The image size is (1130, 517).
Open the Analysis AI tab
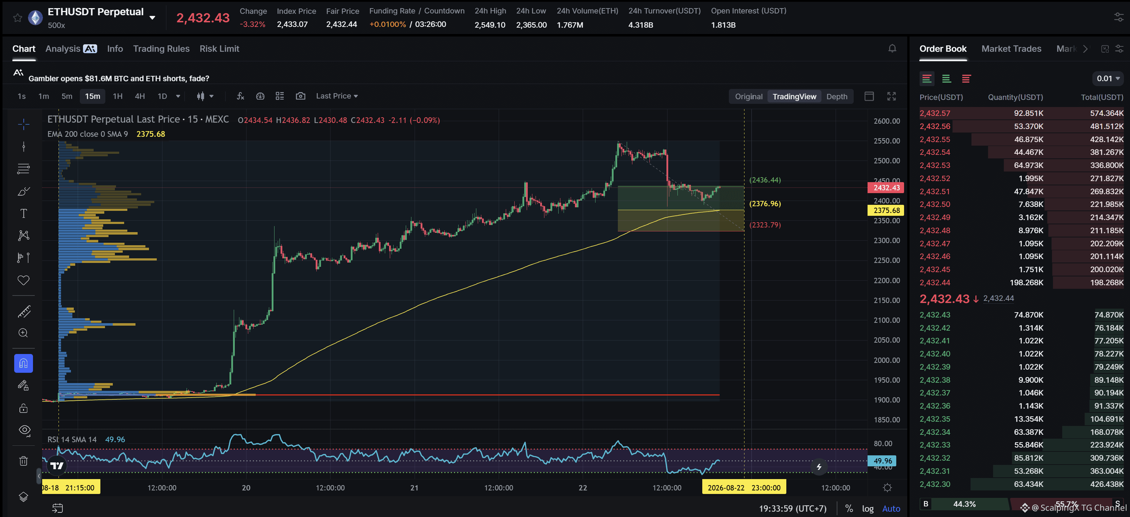tap(71, 49)
